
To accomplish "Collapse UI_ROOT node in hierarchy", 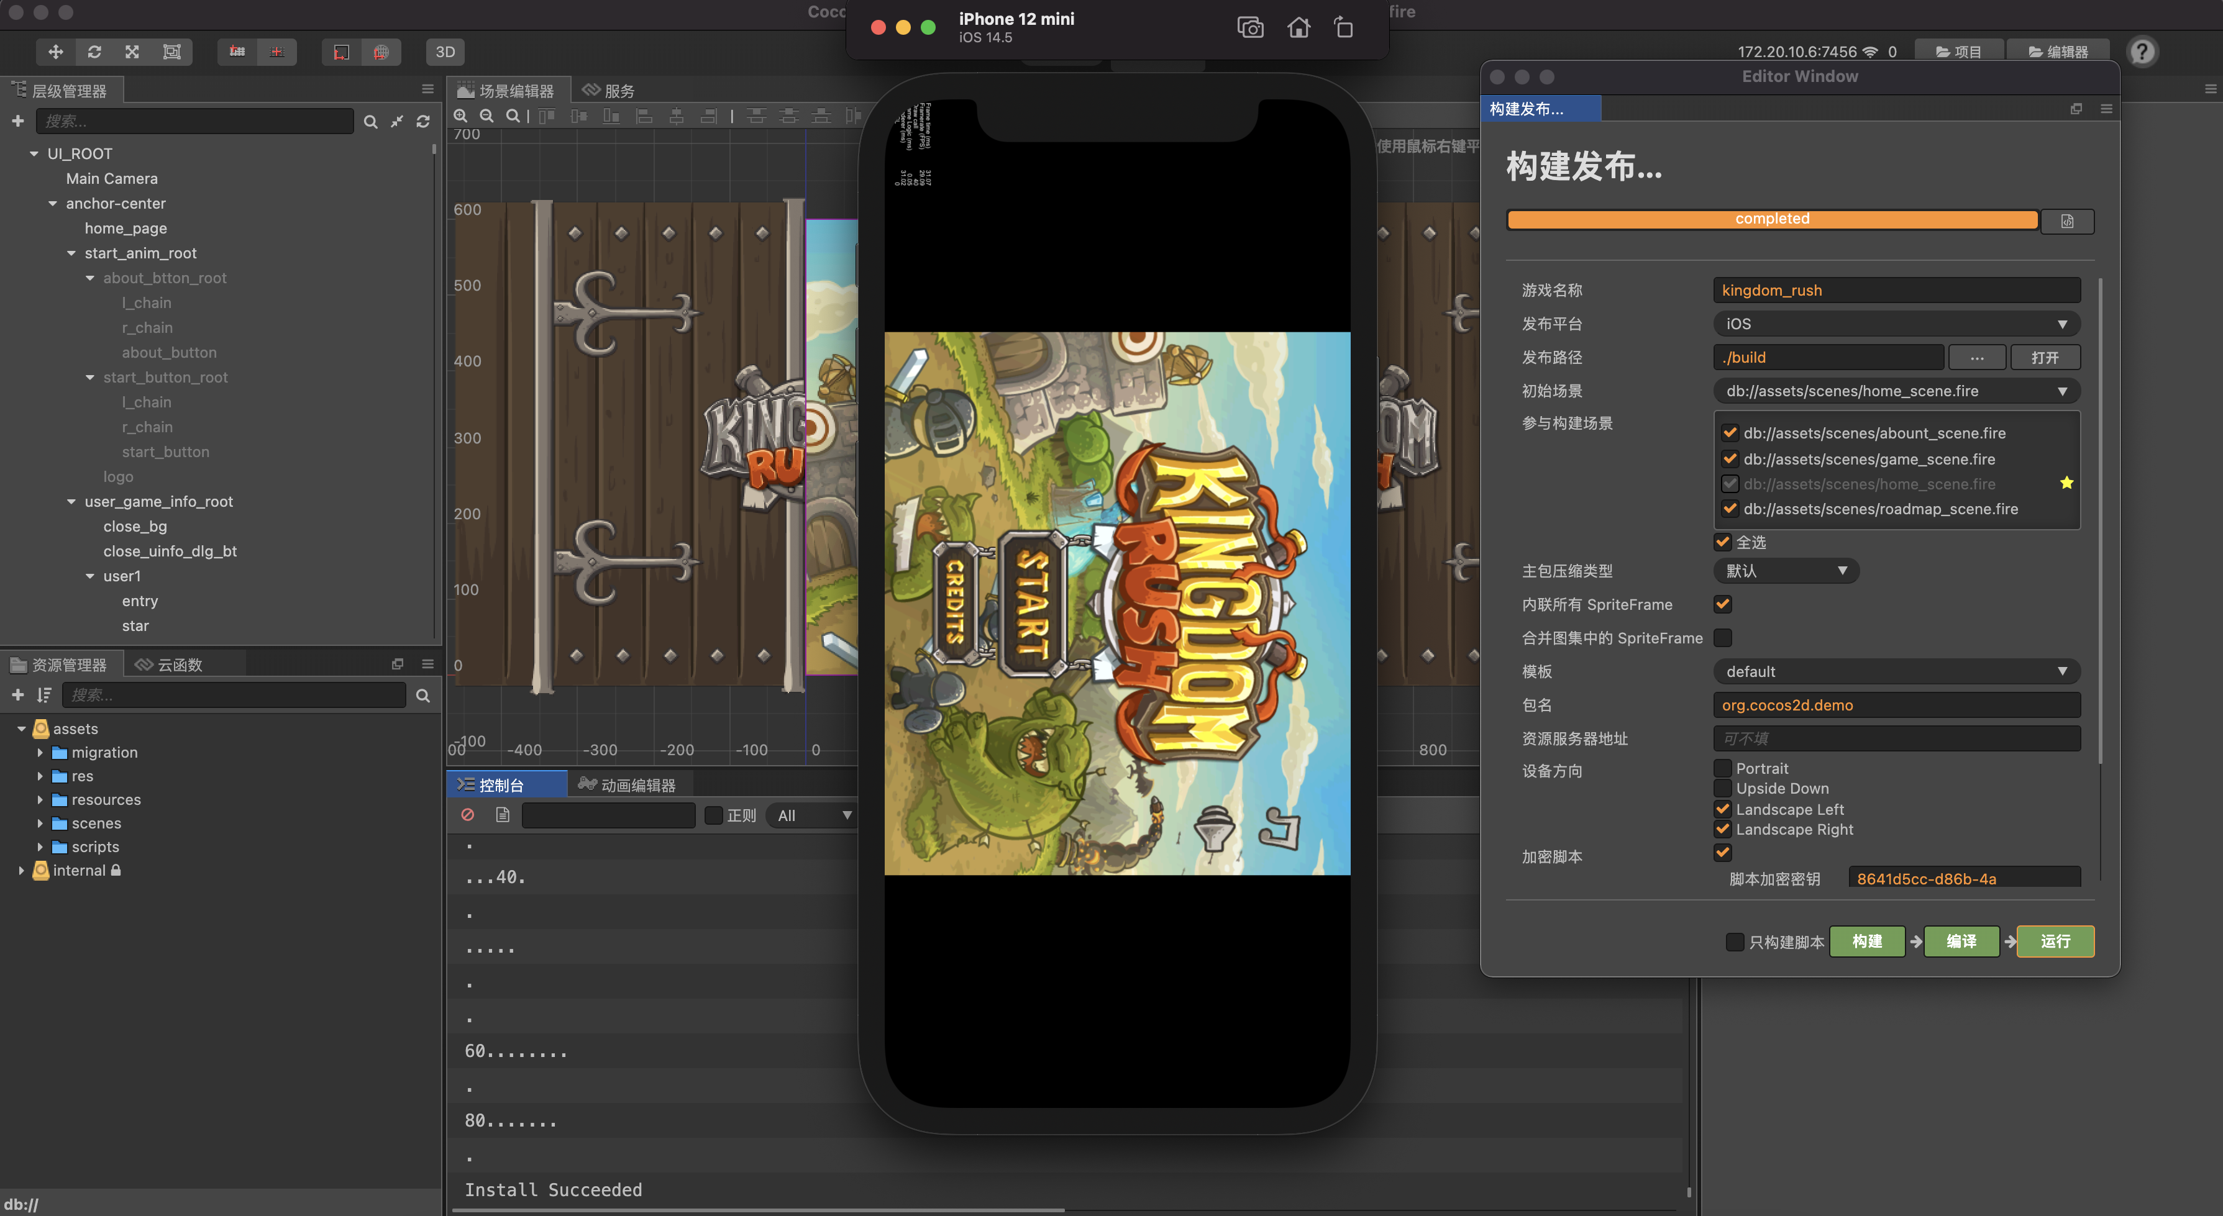I will point(35,153).
